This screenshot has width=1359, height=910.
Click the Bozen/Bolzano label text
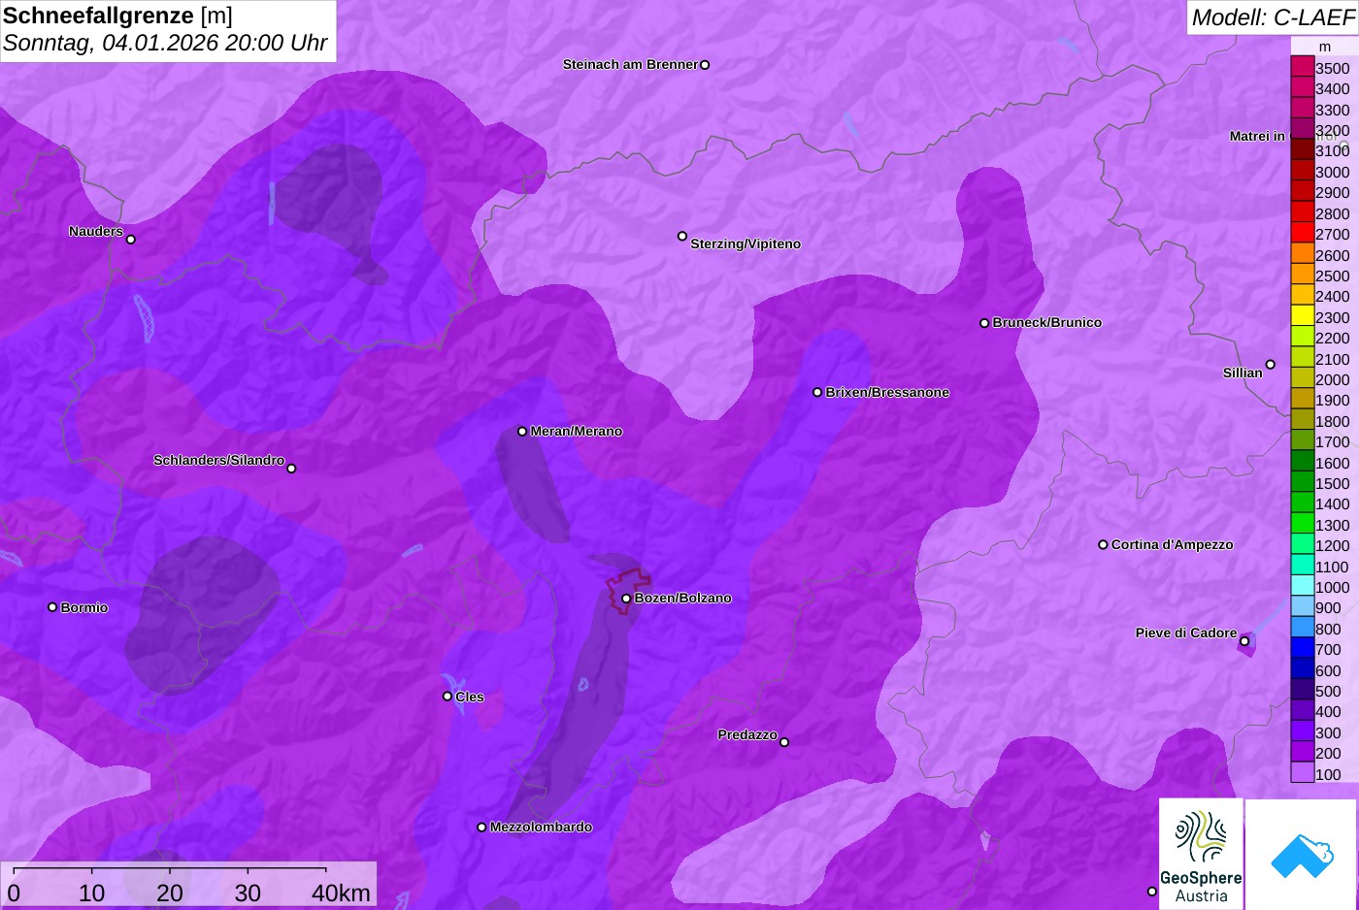682,599
